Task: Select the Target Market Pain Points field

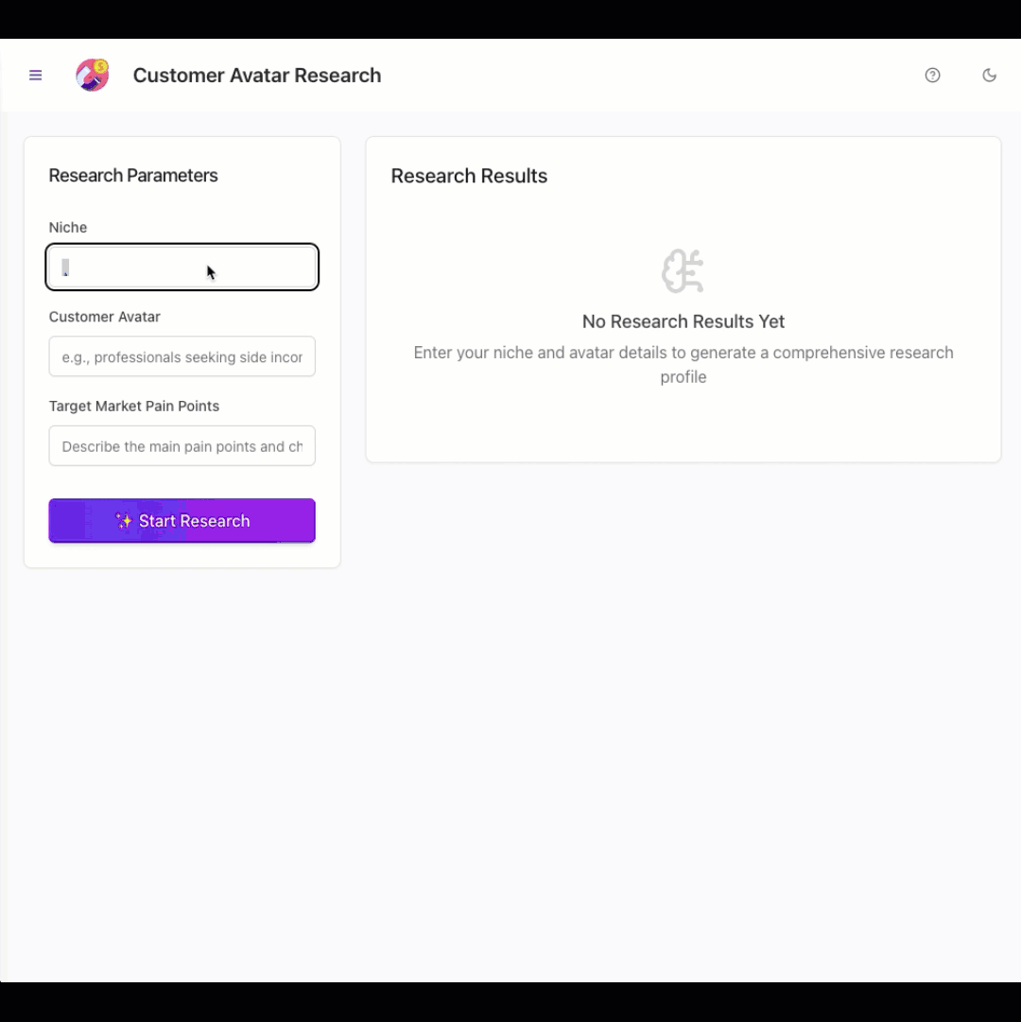Action: (x=182, y=446)
